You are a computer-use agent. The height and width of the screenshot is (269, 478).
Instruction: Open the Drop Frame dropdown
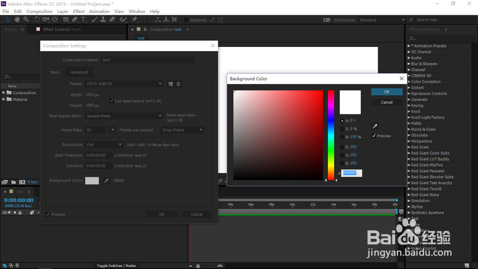point(182,130)
